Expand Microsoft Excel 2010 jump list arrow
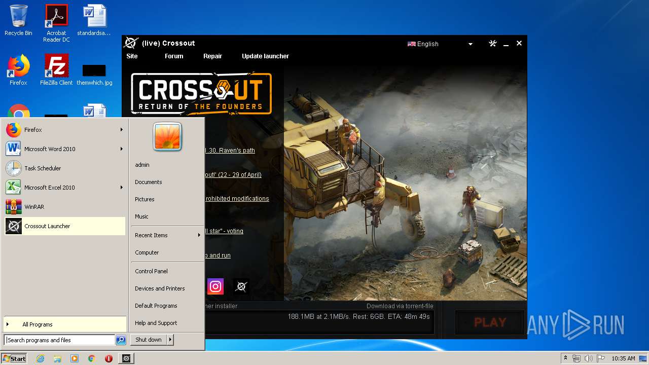The height and width of the screenshot is (365, 649). pyautogui.click(x=122, y=188)
